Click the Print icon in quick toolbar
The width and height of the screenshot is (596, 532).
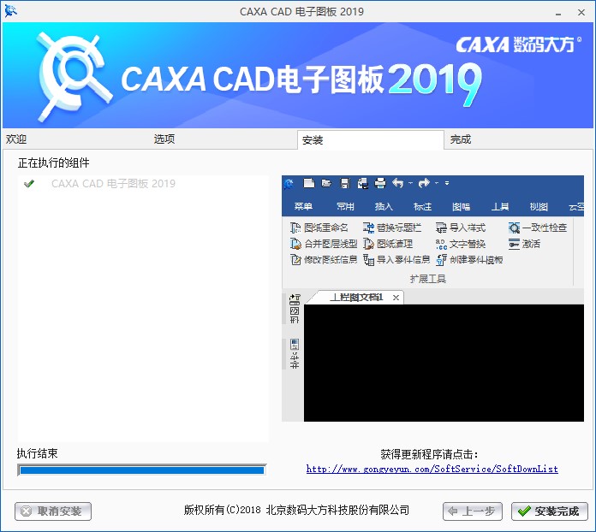coord(380,183)
